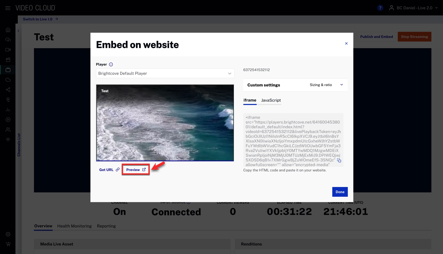The width and height of the screenshot is (443, 254).
Task: Click the Get URL link
Action: click(x=109, y=170)
